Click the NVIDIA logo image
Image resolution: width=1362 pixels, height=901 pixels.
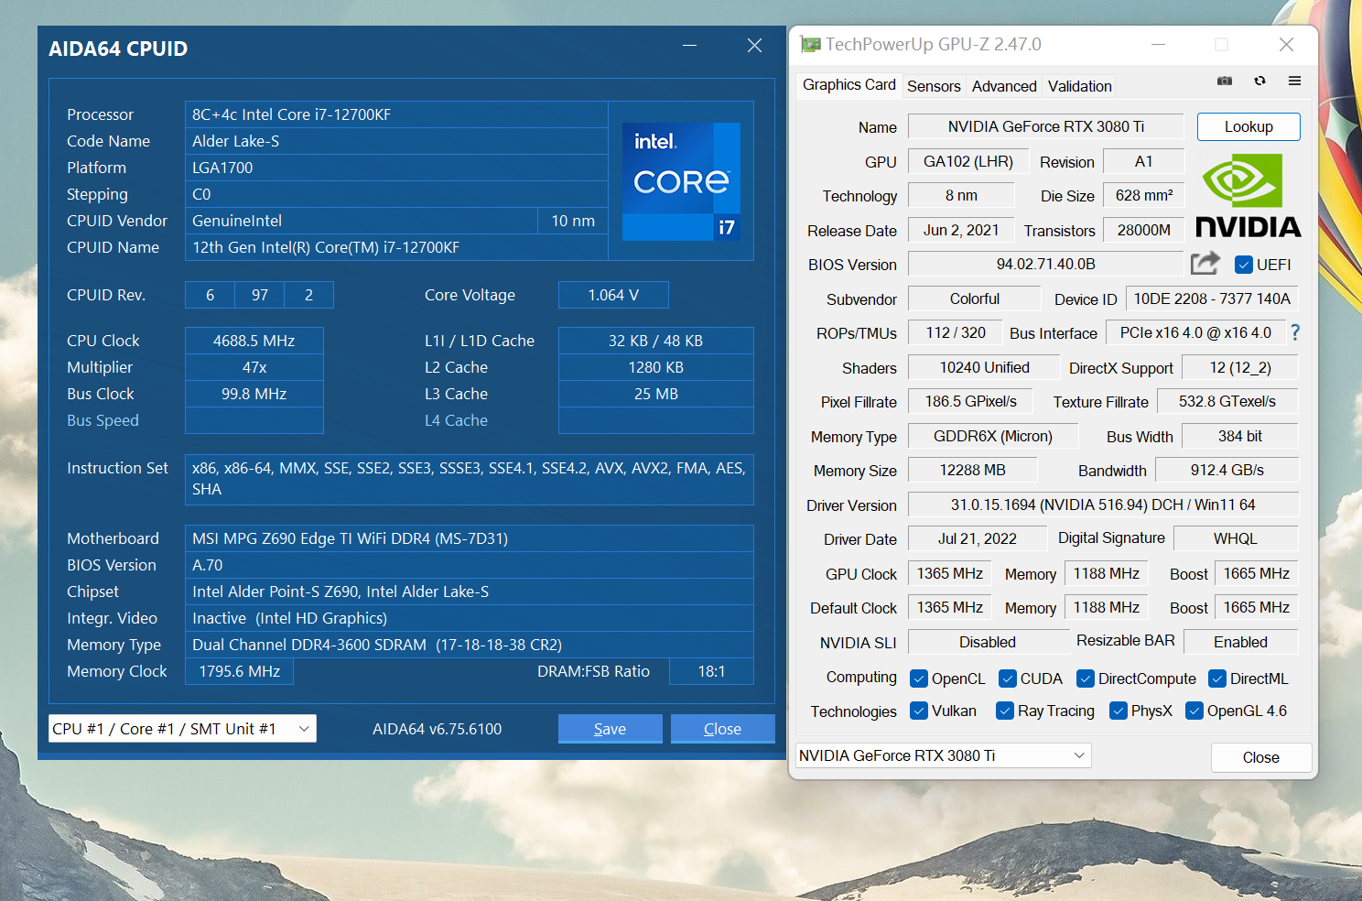[1248, 196]
